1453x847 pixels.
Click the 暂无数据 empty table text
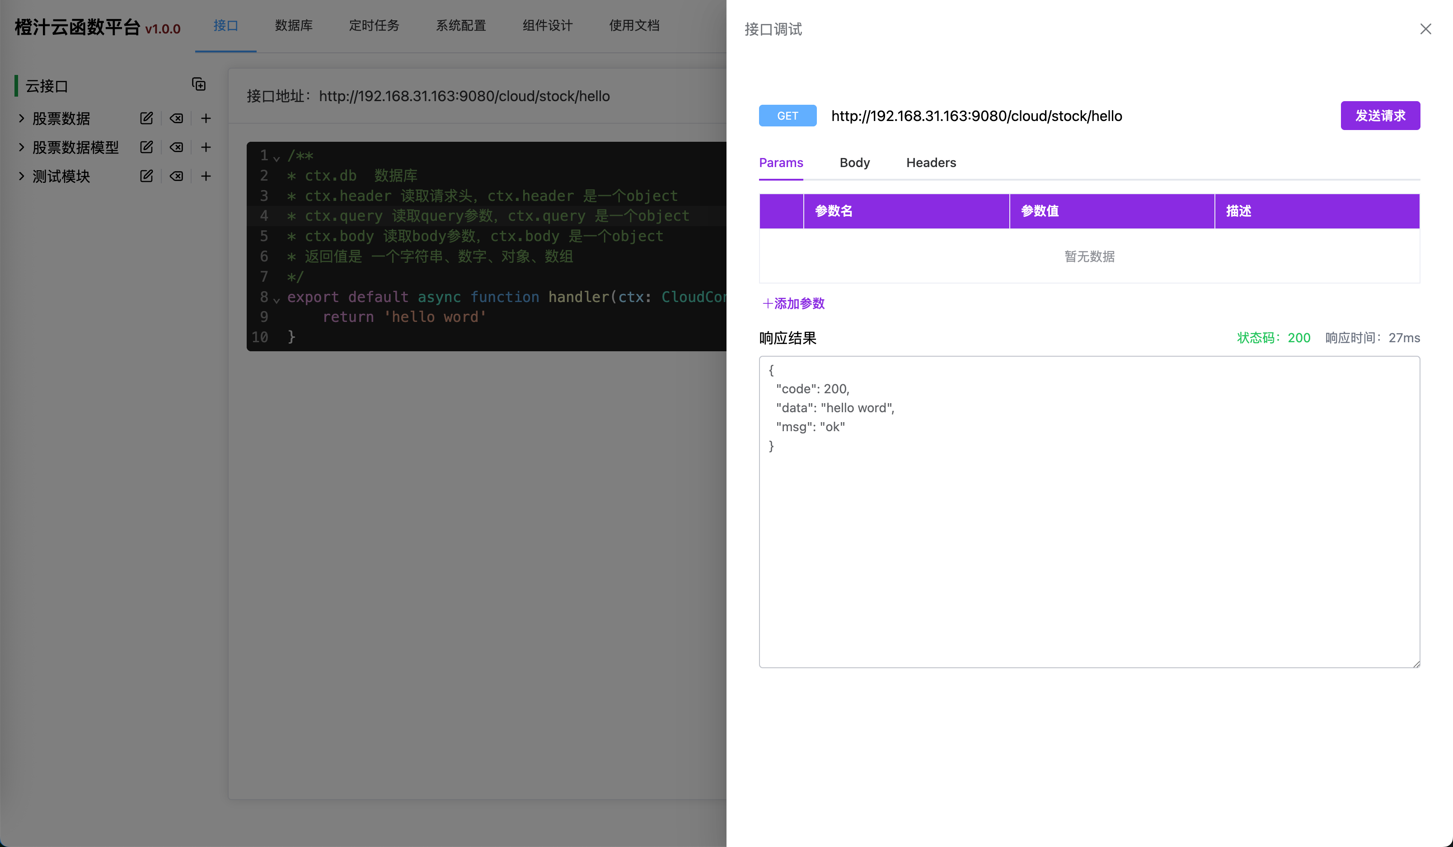tap(1089, 256)
